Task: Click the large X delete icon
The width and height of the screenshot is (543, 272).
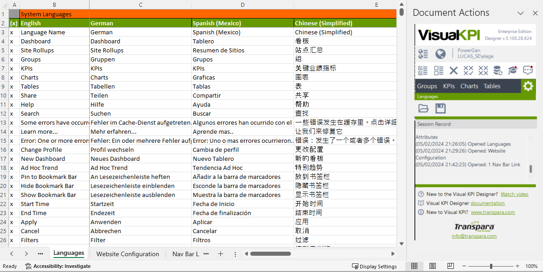Action: [453, 70]
